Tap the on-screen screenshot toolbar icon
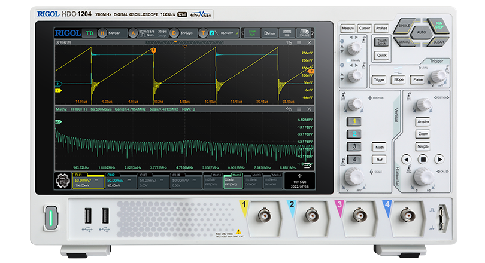Viewport: 485px width, 263px height. tap(304, 33)
